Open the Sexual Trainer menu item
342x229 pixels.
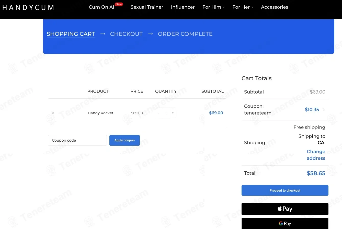tap(147, 7)
